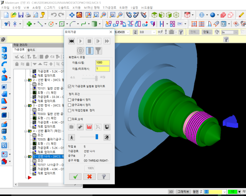This screenshot has height=196, width=246.
Task: Click the red X cancel button in the dialog
Action: (89, 176)
